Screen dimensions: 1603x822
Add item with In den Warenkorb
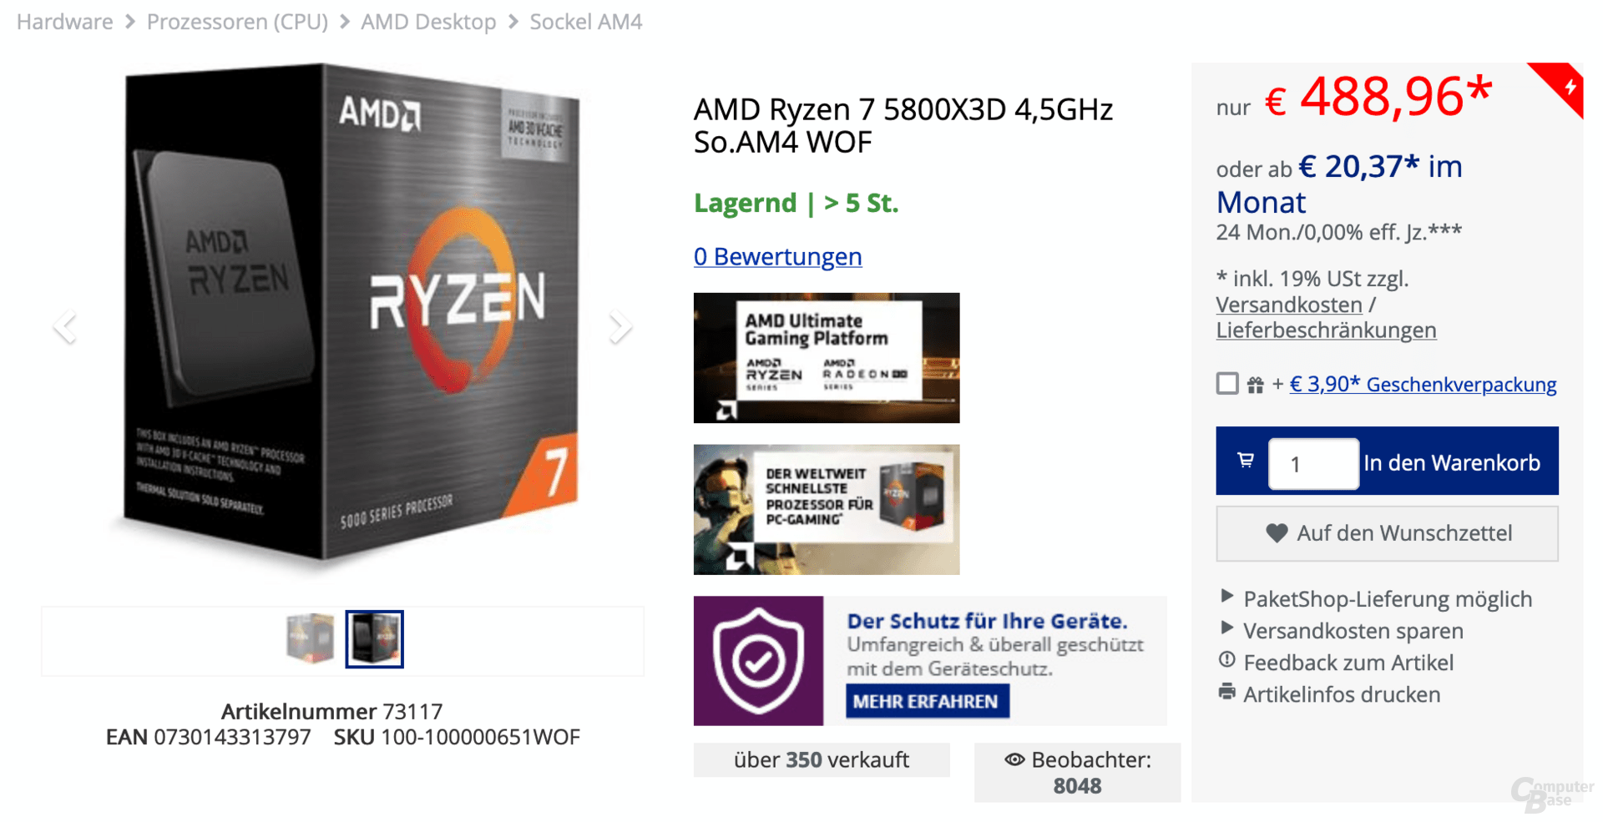coord(1451,462)
